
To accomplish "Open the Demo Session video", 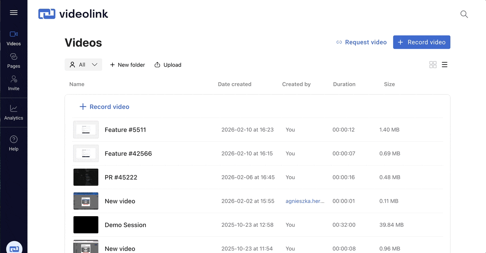I will [125, 225].
